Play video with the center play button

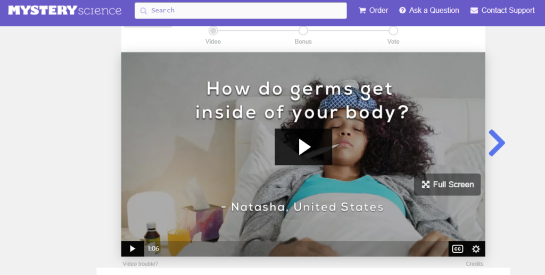click(303, 147)
